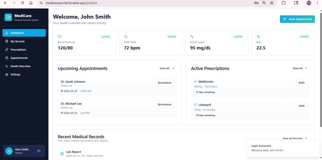
Task: Click the Lab Report record title
Action: click(x=74, y=152)
